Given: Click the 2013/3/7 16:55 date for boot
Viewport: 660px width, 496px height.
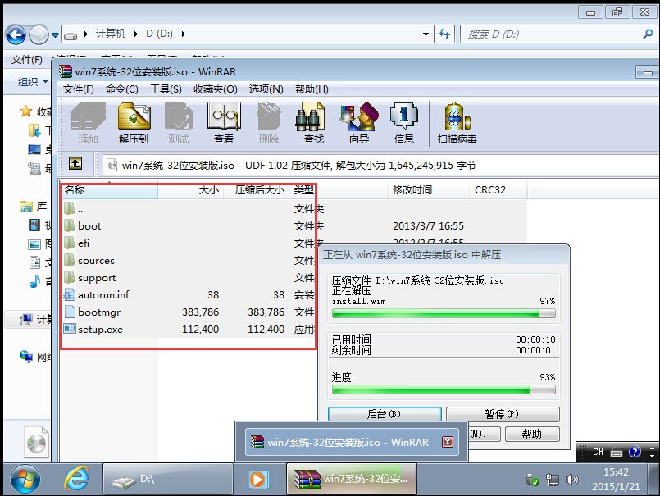Looking at the screenshot, I should pyautogui.click(x=428, y=226).
